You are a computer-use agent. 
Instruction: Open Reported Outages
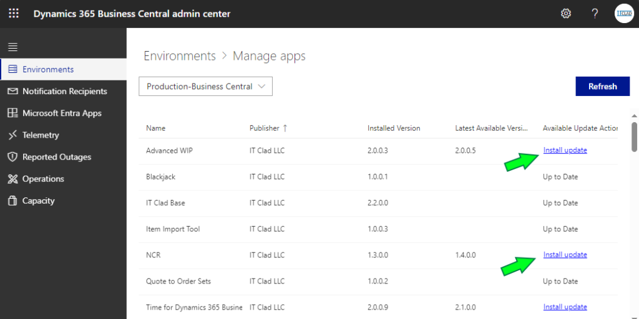(x=57, y=157)
